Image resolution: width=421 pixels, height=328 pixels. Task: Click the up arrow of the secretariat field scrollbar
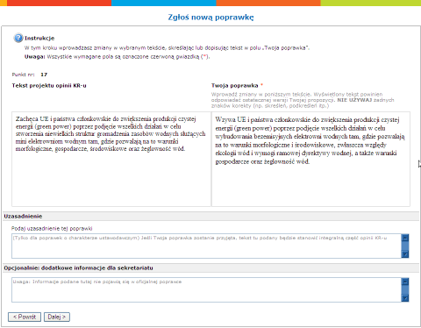tap(405, 282)
